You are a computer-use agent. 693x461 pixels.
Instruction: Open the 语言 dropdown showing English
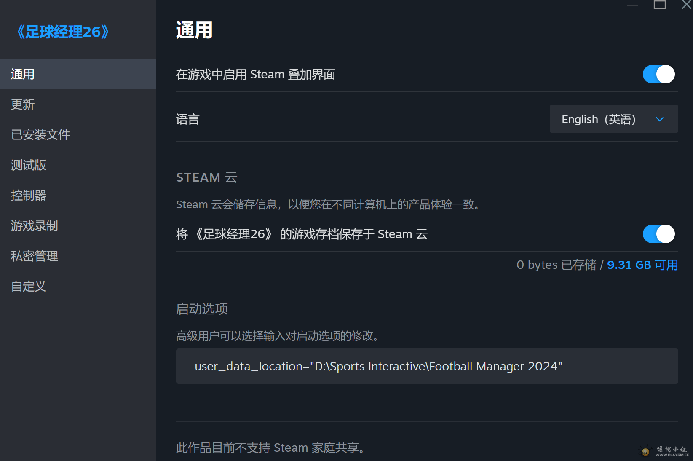(613, 119)
